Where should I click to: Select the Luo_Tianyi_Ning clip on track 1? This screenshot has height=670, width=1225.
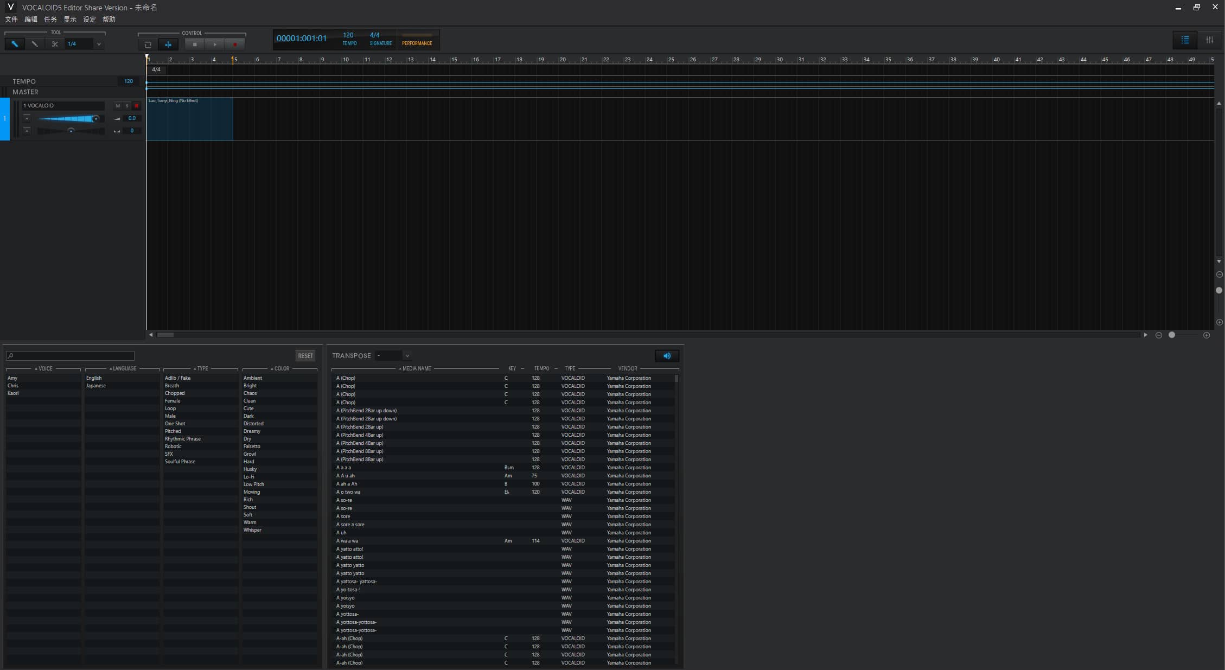point(190,119)
